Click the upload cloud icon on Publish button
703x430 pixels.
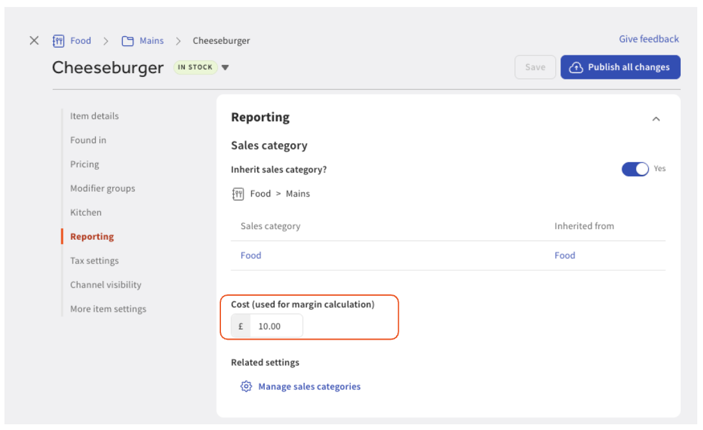point(577,67)
